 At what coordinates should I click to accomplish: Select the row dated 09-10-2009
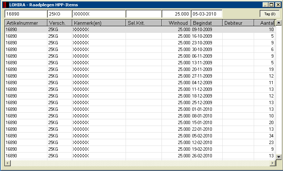tap(140, 30)
